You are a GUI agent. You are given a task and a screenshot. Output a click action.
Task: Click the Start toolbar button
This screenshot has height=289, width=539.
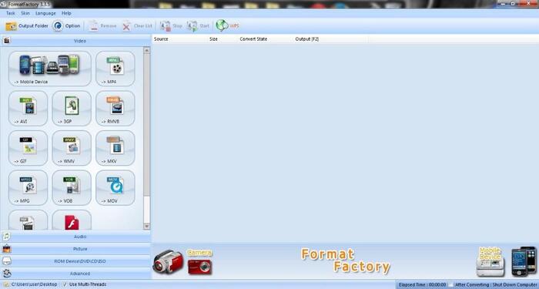point(198,25)
